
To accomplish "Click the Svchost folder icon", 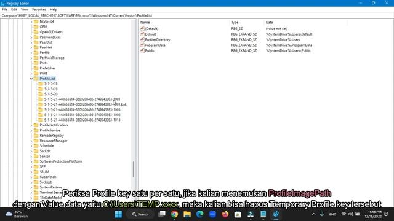I will coord(36,182).
